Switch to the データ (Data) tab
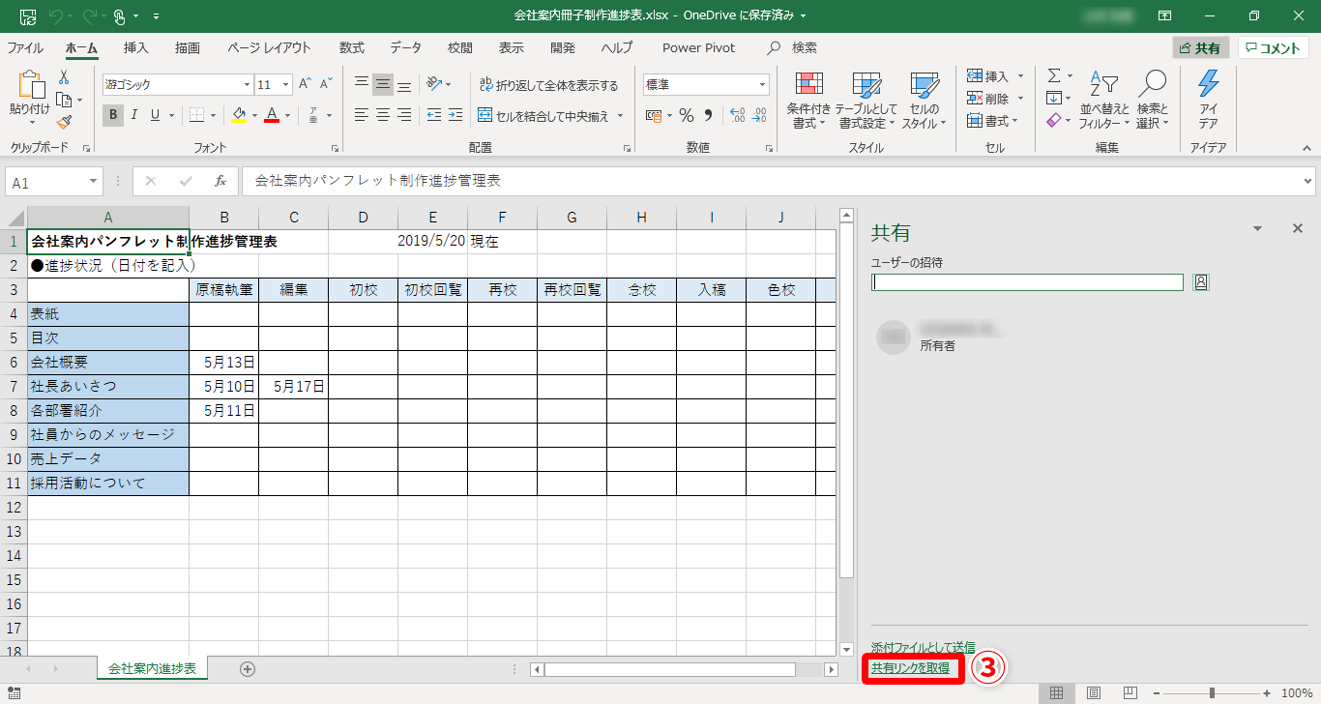The image size is (1321, 704). coord(406,47)
